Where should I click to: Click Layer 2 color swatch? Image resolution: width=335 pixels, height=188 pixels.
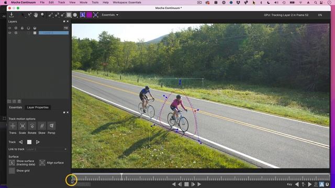35,33
